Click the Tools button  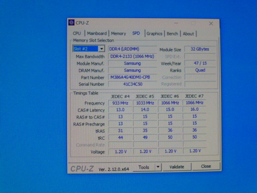coord(144,167)
